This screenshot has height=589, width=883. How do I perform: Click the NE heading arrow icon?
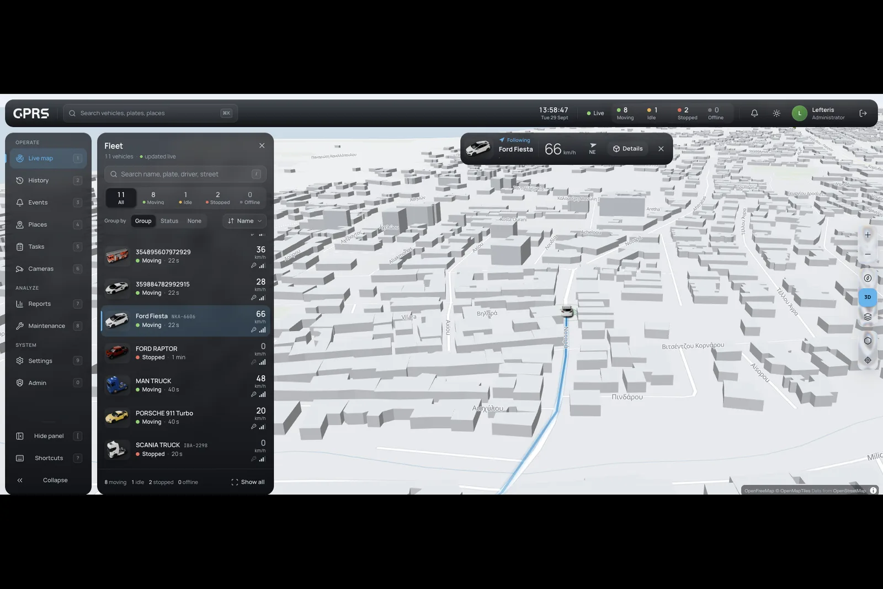[x=593, y=145]
